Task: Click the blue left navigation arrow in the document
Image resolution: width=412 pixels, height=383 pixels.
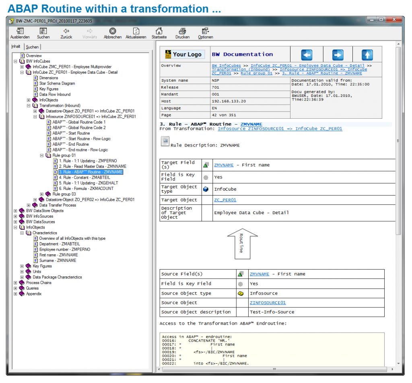Action: point(306,54)
